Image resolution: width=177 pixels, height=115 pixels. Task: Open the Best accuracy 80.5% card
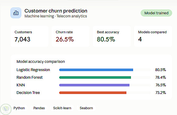point(112,36)
